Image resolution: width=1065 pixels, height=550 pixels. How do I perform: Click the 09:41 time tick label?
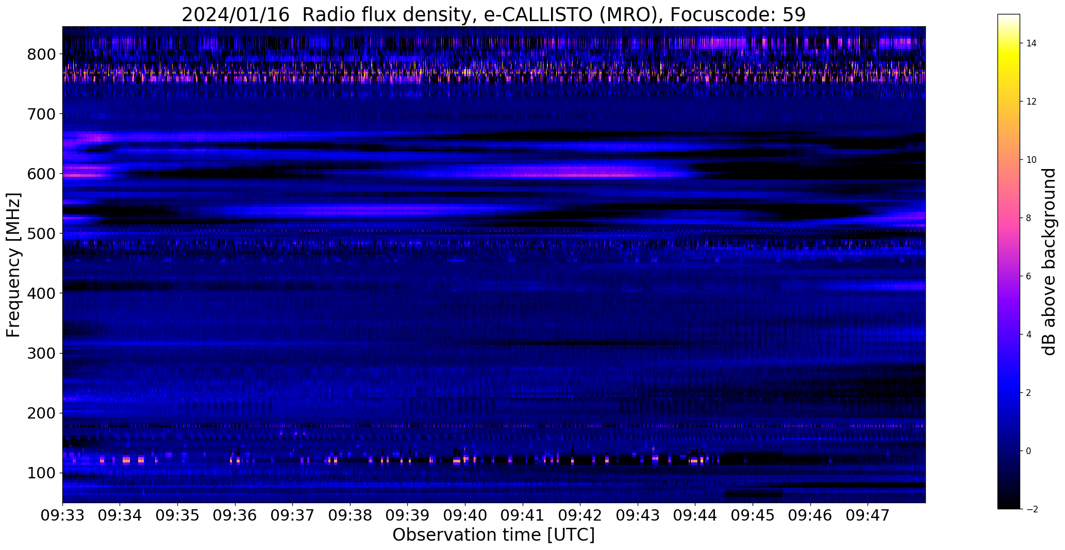(523, 515)
